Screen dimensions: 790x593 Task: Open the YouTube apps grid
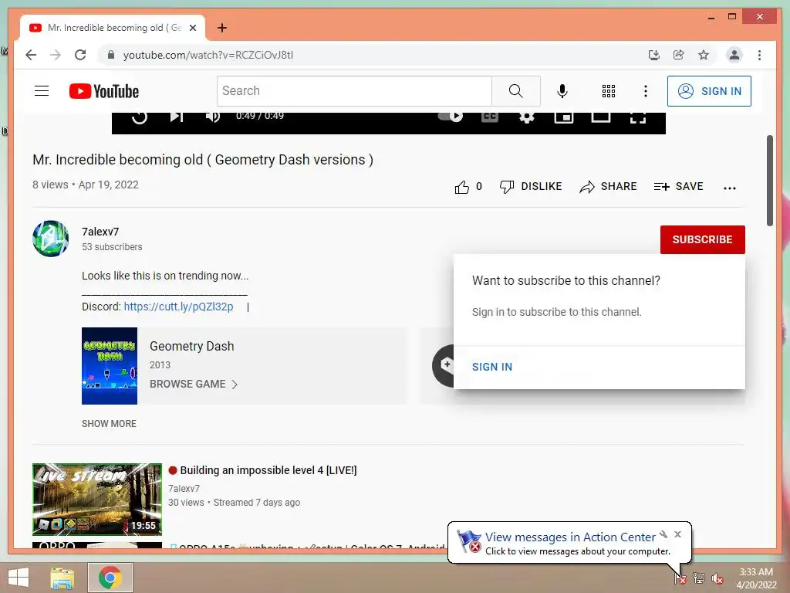[x=608, y=91]
